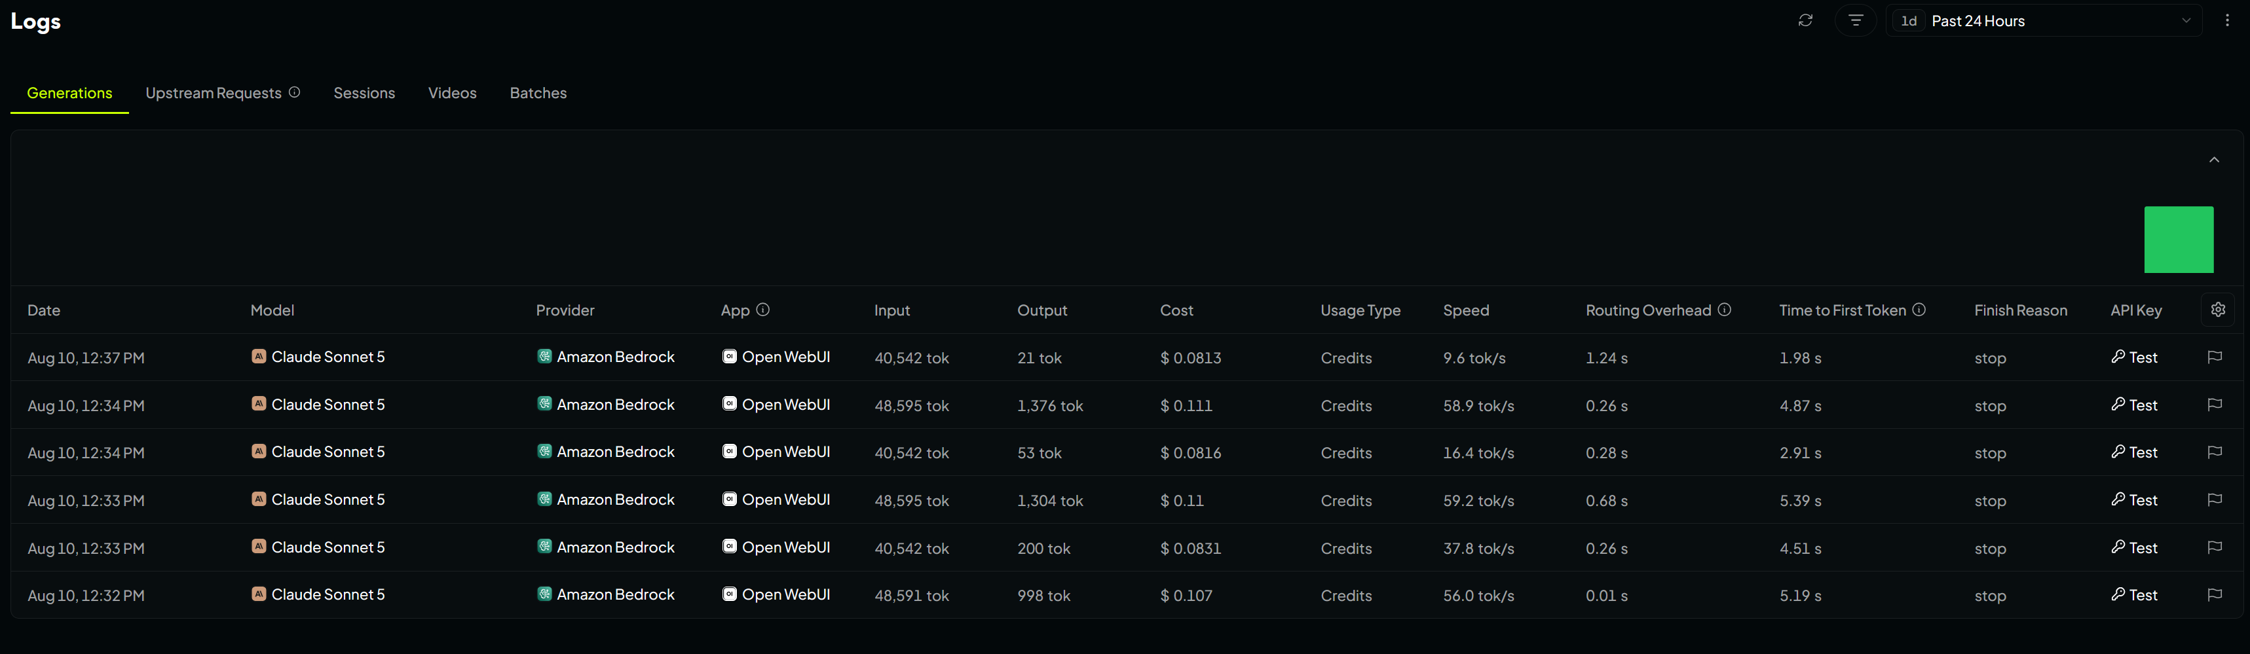Click the 1.24 s routing overhead value
The image size is (2250, 654).
[x=1606, y=358]
